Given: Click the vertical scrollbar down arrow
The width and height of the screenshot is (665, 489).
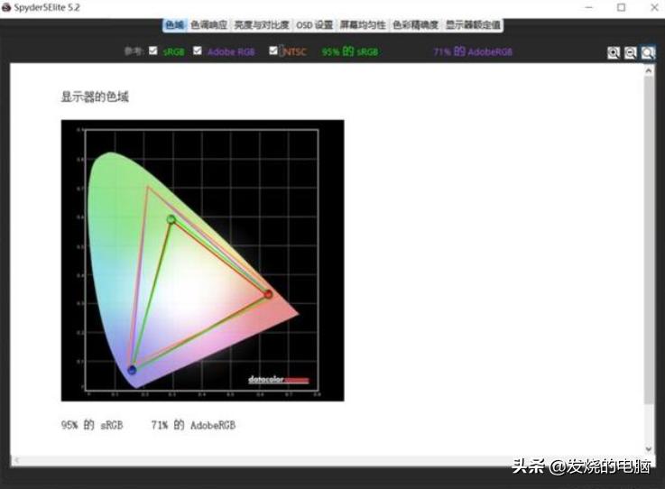Looking at the screenshot, I should coord(649,448).
